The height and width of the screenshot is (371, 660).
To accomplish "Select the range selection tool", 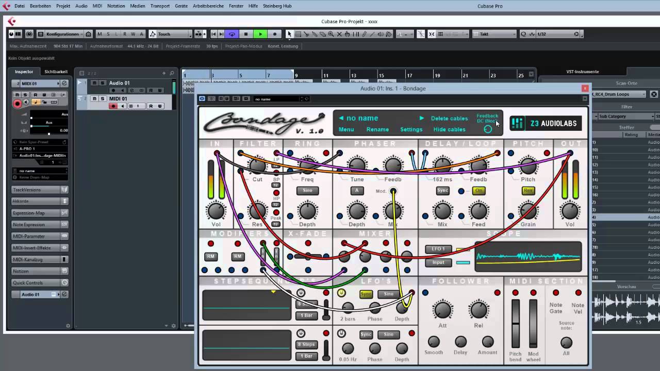I will pos(298,34).
